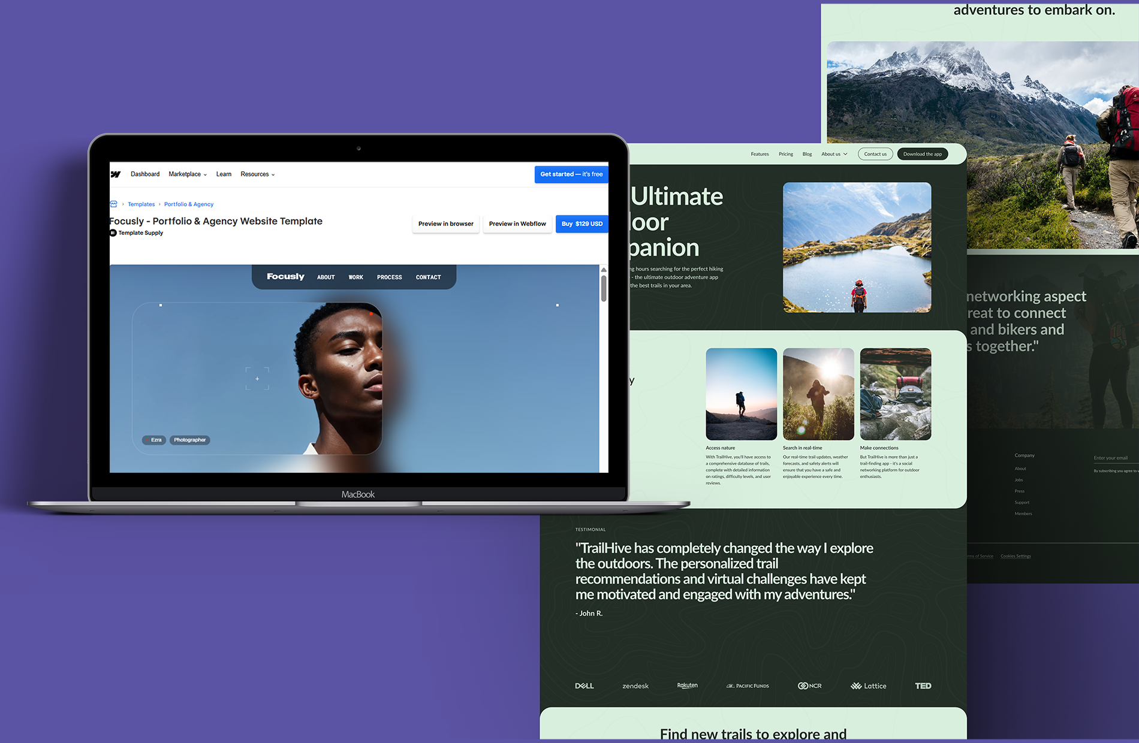Follow the Portfolio & Agency breadcrumb link

click(x=189, y=204)
